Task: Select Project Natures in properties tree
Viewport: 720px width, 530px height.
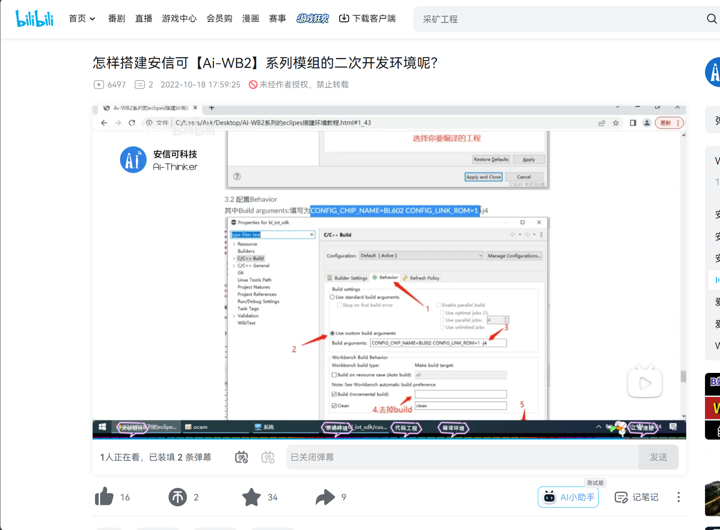Action: tap(254, 287)
